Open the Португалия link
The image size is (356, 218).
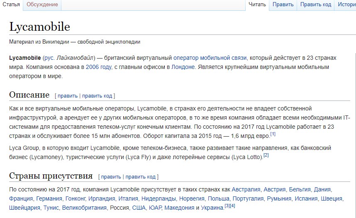click(x=248, y=198)
